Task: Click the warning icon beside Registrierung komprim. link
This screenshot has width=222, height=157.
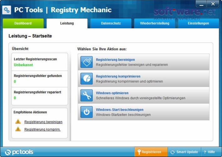Action: point(18,129)
